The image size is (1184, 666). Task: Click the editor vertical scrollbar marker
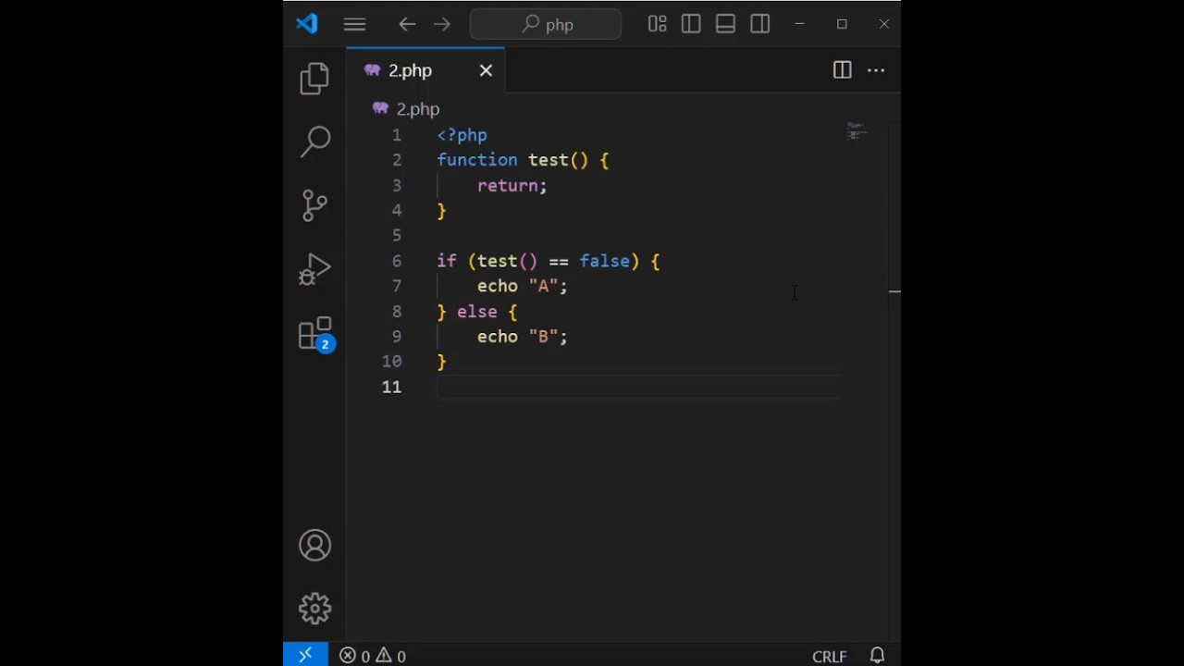tap(894, 291)
